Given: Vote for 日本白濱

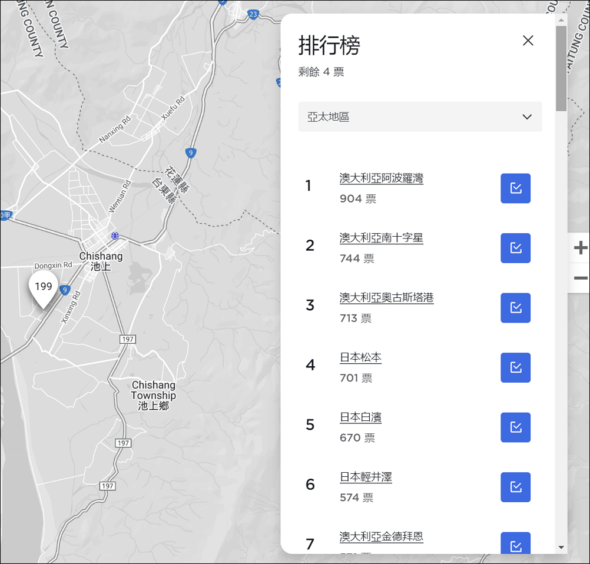Looking at the screenshot, I should point(515,427).
